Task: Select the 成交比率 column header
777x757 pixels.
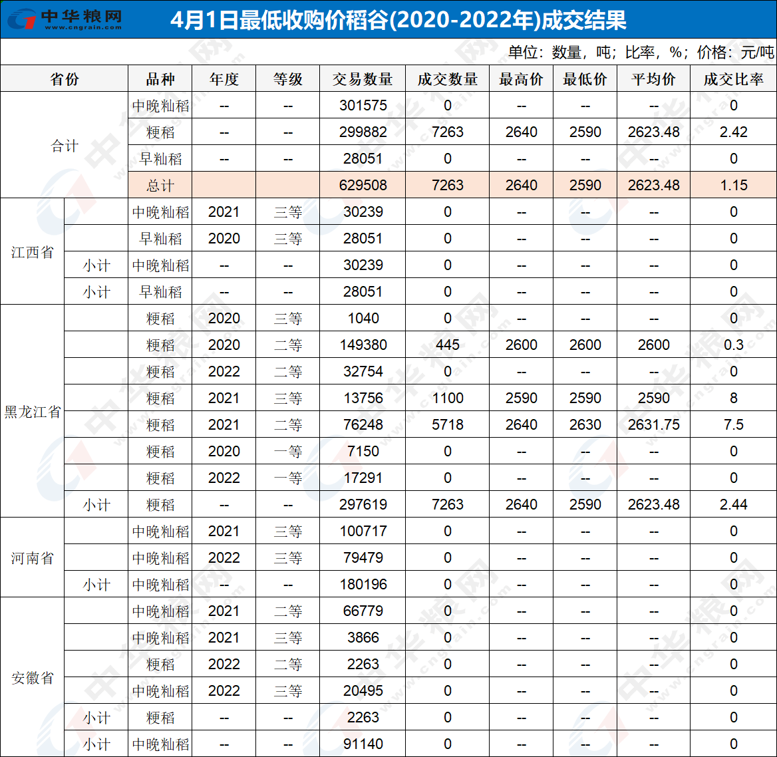Action: coord(733,78)
